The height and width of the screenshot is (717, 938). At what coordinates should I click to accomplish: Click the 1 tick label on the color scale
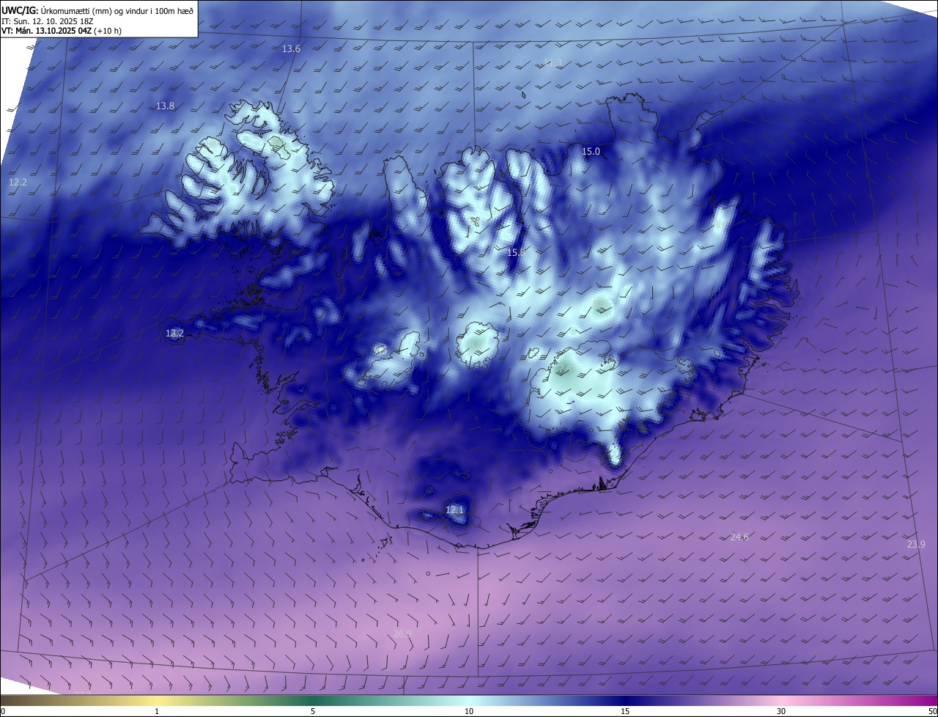coord(157,711)
